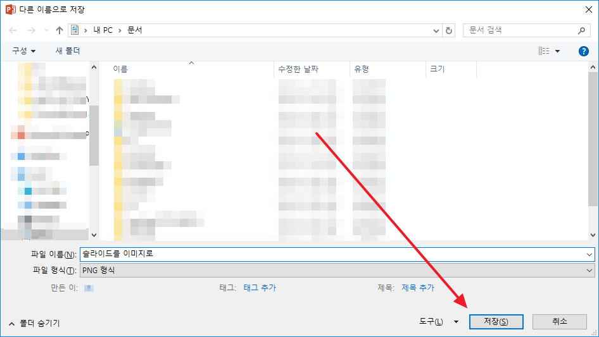Click the document icon in address bar

(75, 30)
